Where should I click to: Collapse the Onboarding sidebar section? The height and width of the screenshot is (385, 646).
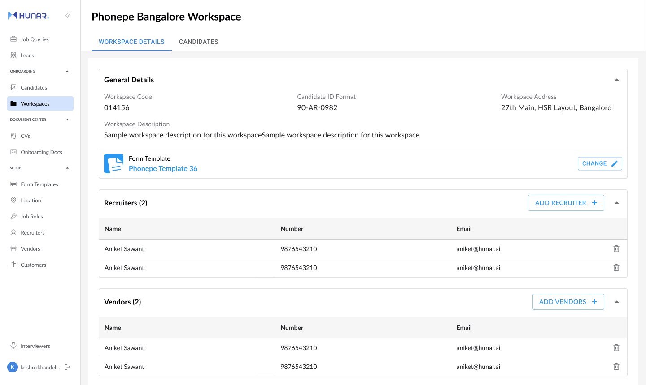tap(67, 71)
